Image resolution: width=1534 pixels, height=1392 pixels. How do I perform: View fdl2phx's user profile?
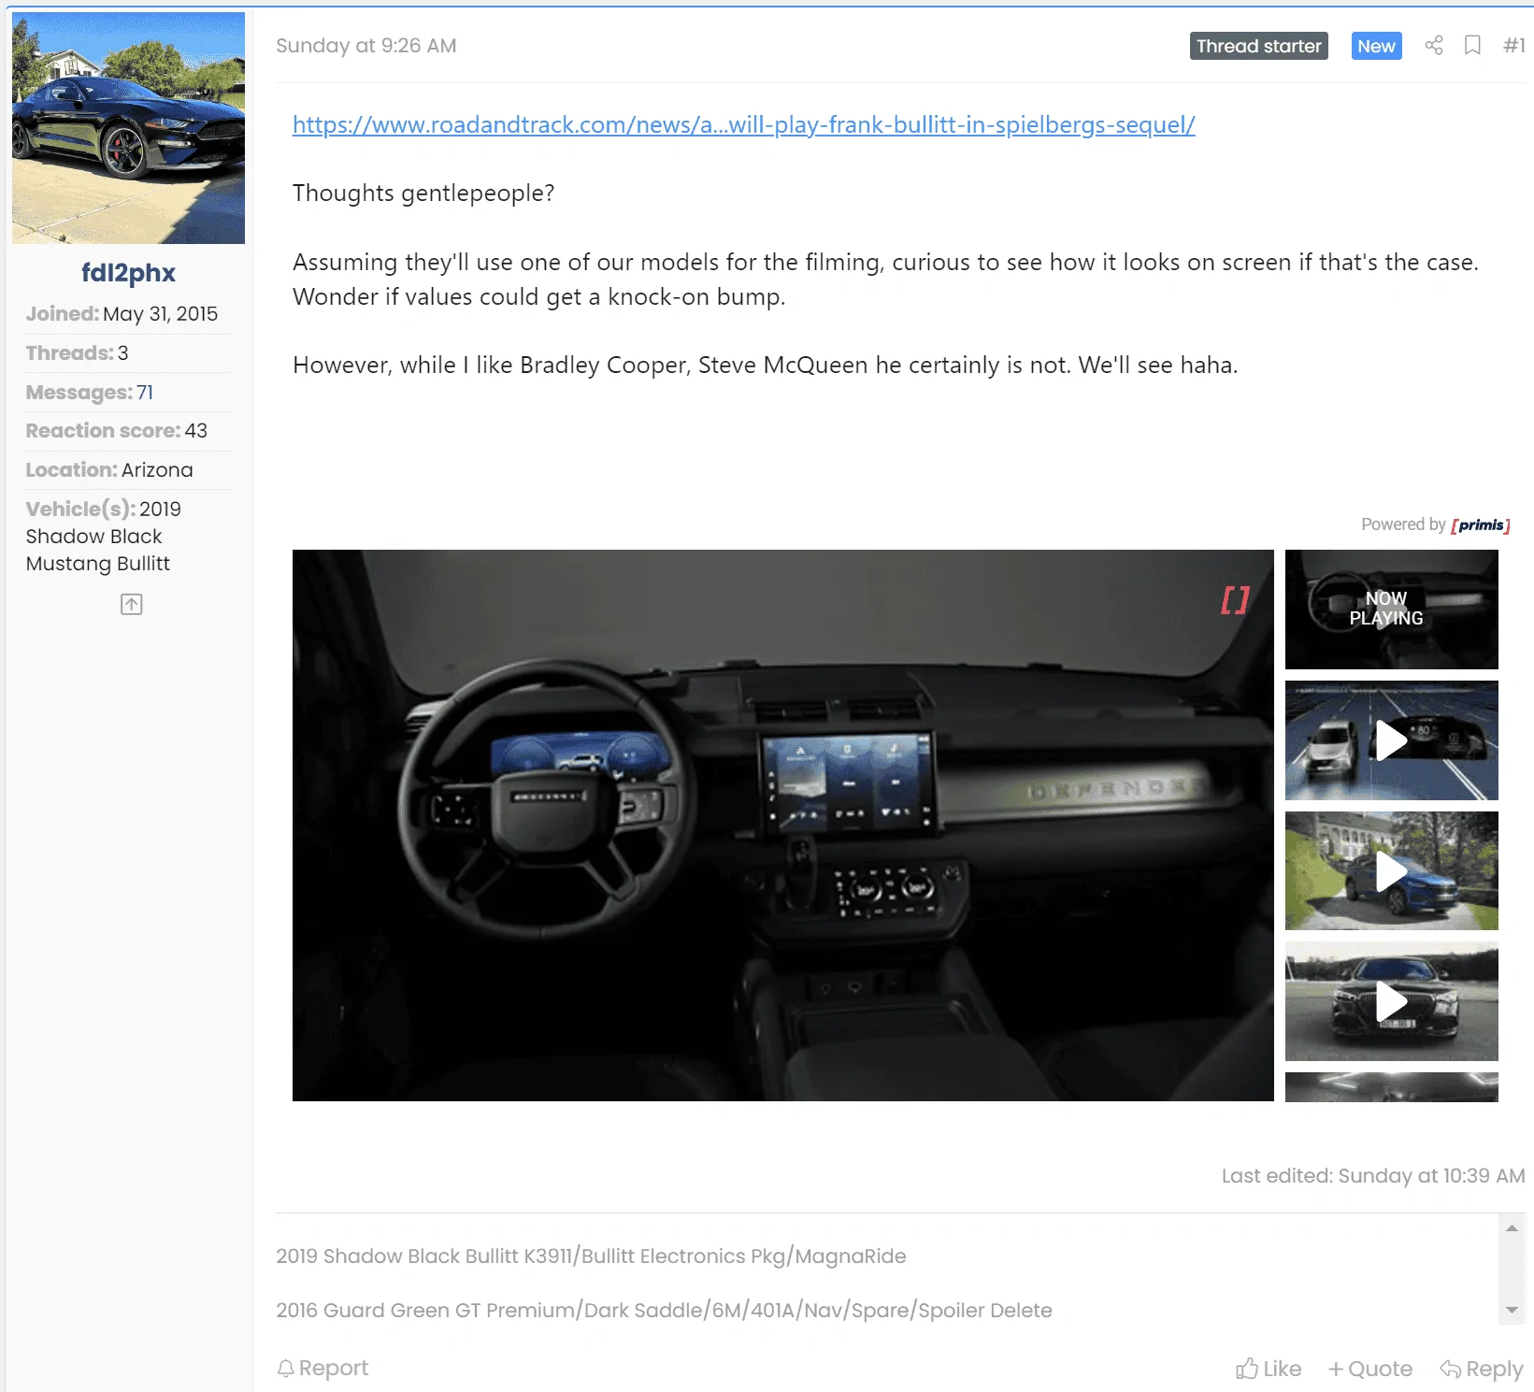[x=128, y=272]
